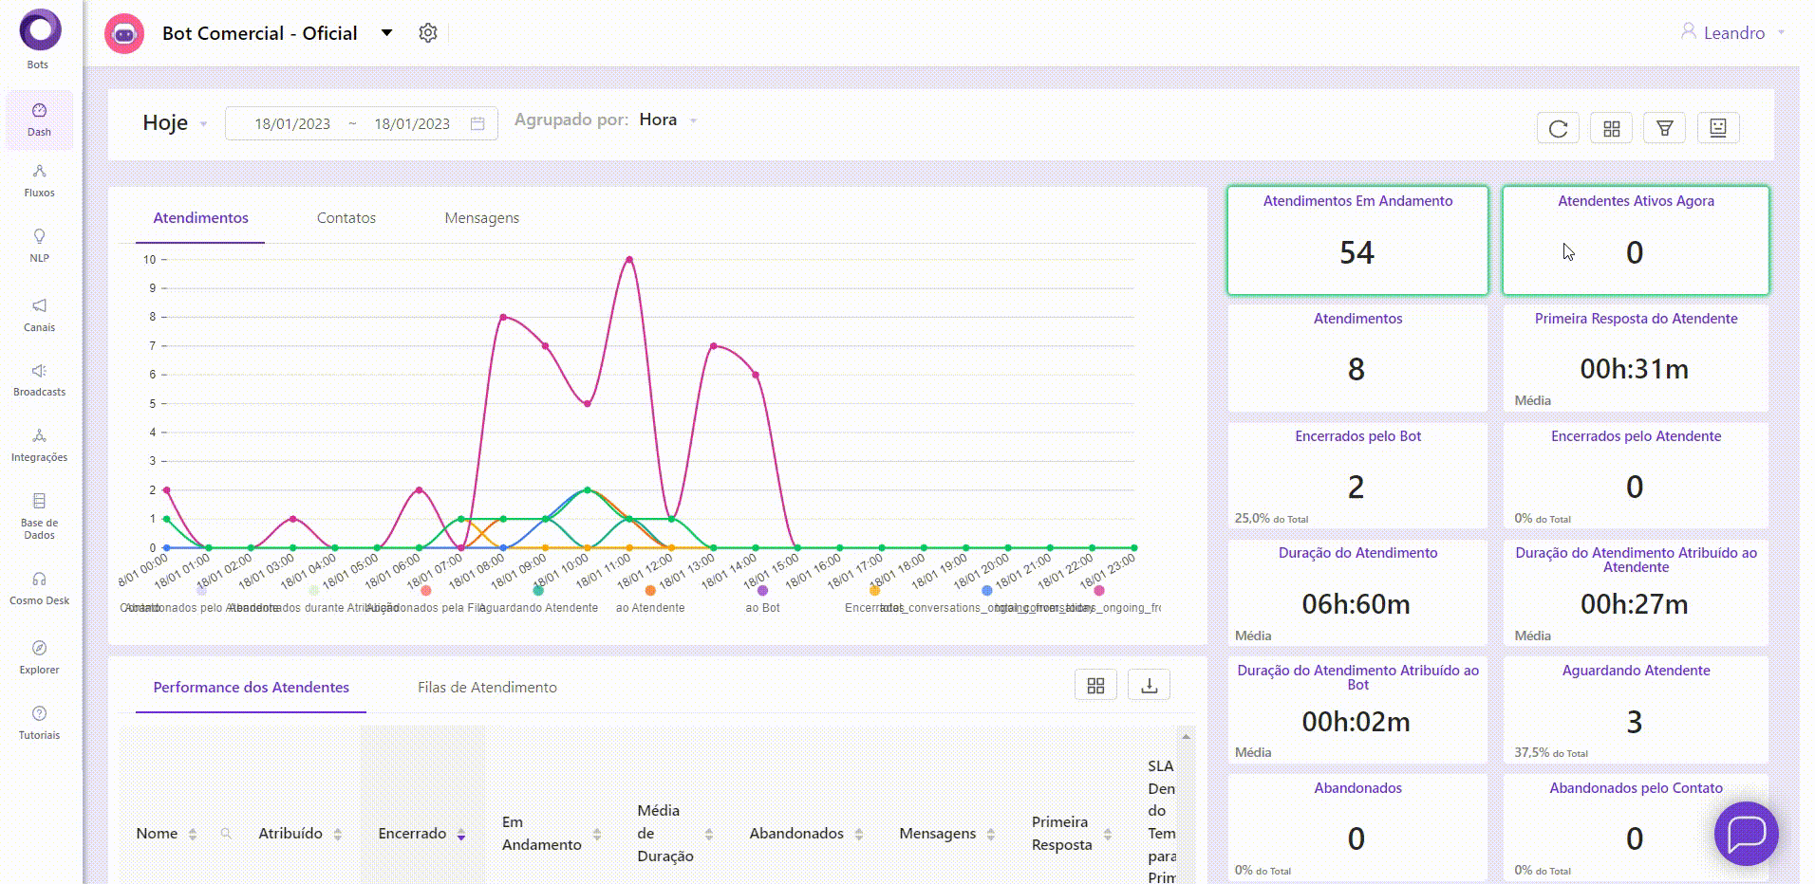1815x884 pixels.
Task: Open the 'Agrupado por: Hora' dropdown
Action: [668, 120]
